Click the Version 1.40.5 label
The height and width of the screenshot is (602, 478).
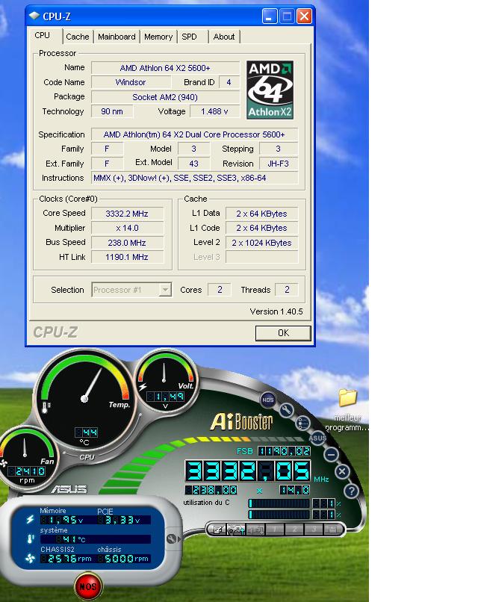(x=276, y=311)
